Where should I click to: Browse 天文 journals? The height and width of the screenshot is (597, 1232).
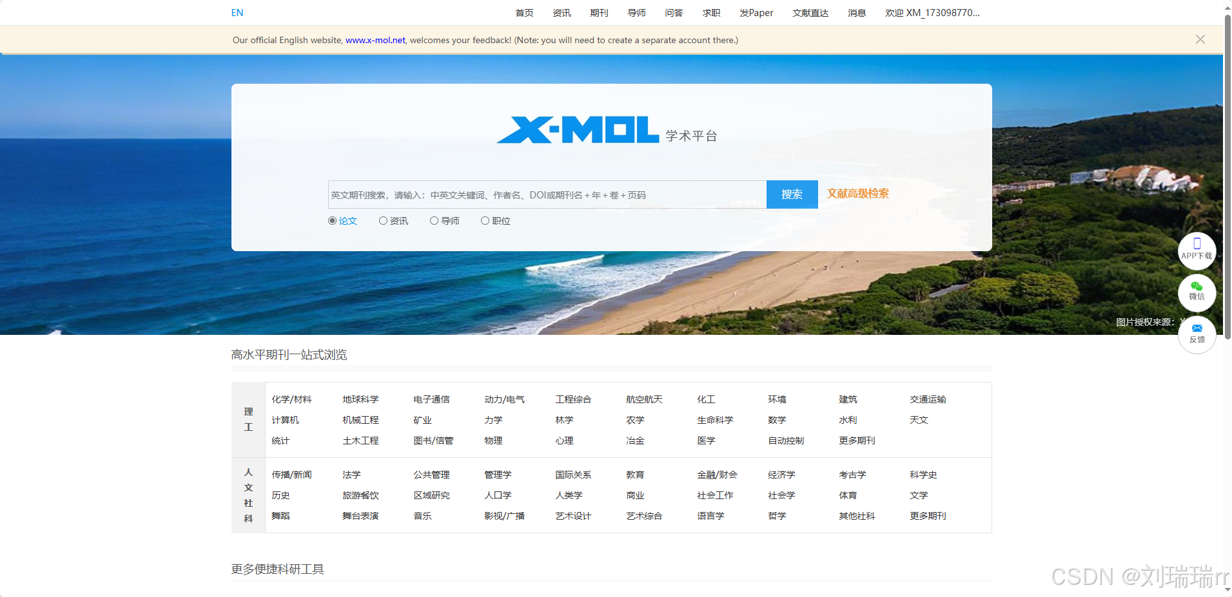[919, 420]
